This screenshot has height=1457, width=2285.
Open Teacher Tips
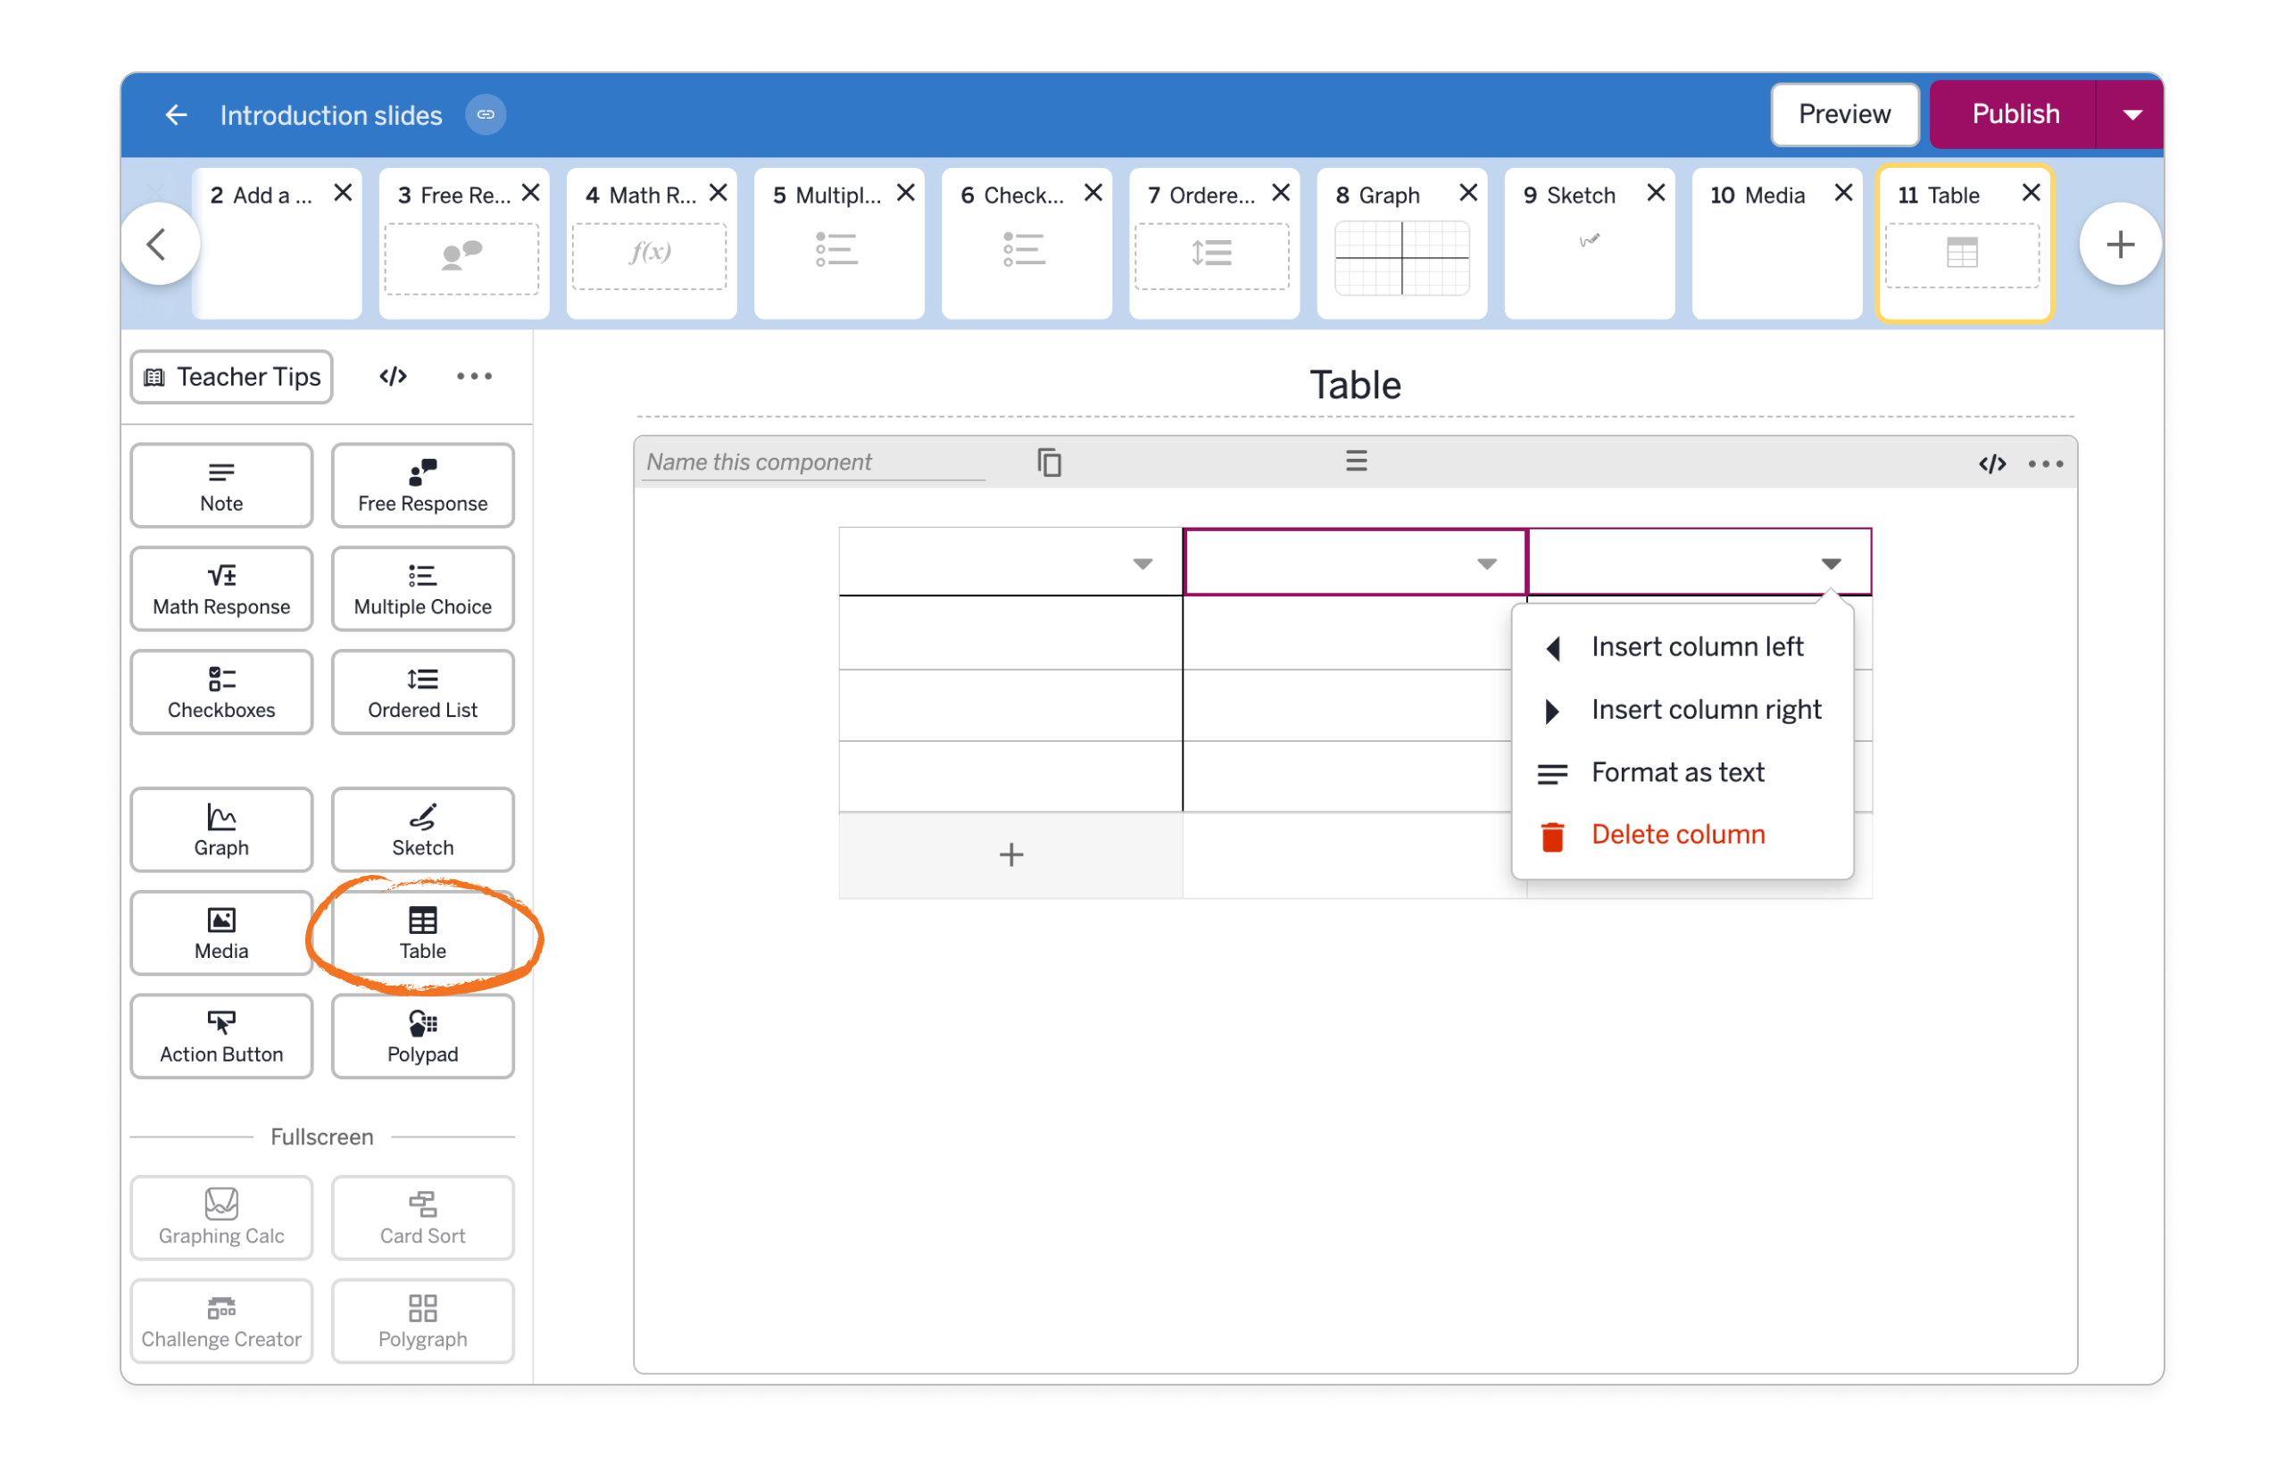pos(230,377)
